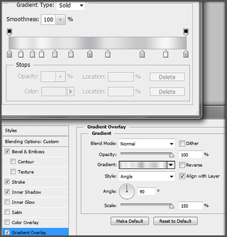The width and height of the screenshot is (227, 237).
Task: Select the right black opacity stop
Action: (186, 32)
